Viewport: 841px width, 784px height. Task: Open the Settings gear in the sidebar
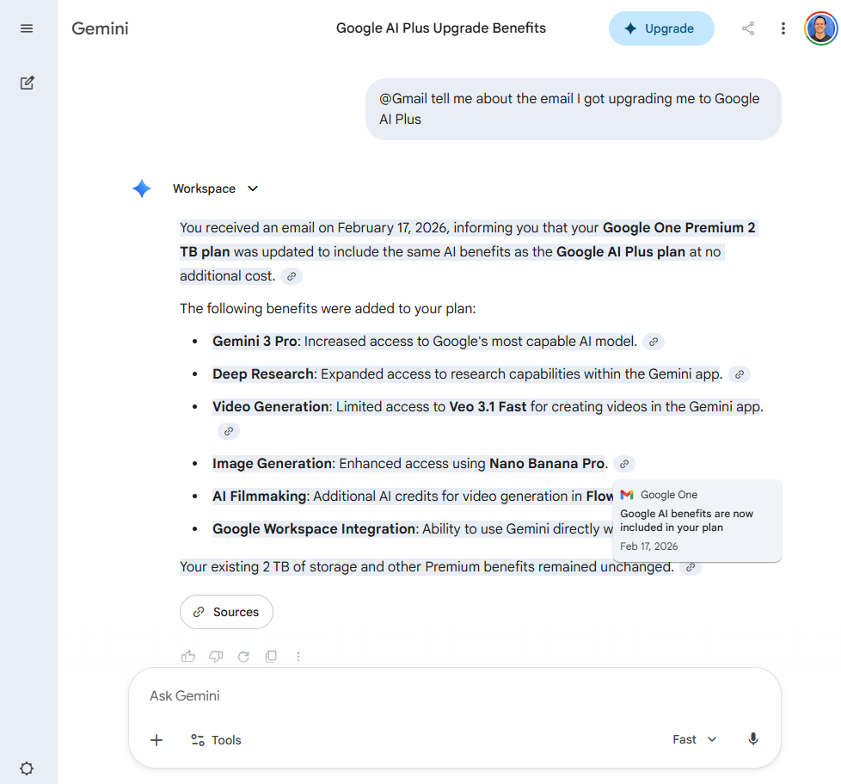point(27,769)
